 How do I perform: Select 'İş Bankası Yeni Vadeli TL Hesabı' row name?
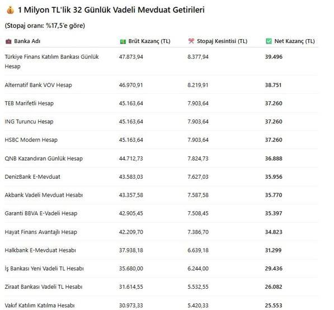click(x=44, y=269)
